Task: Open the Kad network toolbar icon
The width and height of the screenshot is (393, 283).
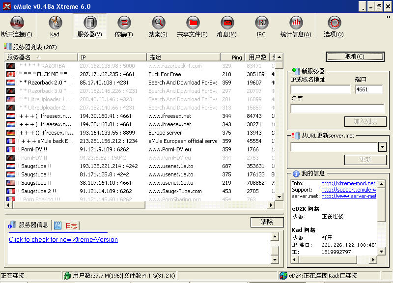Action: (55, 23)
